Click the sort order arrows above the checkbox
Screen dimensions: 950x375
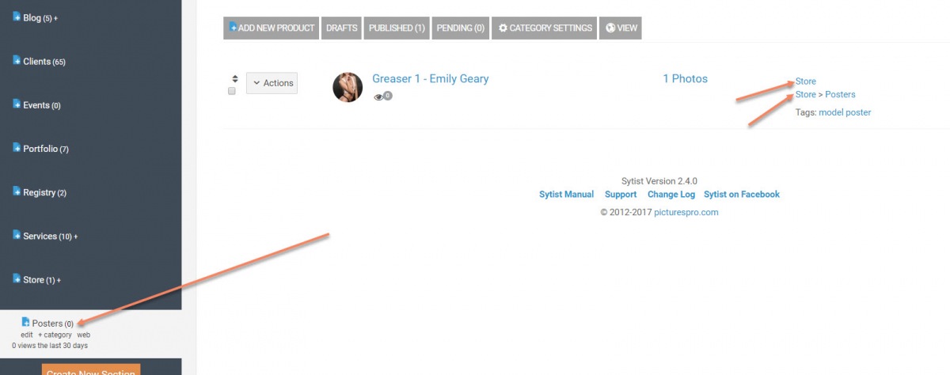[x=234, y=78]
